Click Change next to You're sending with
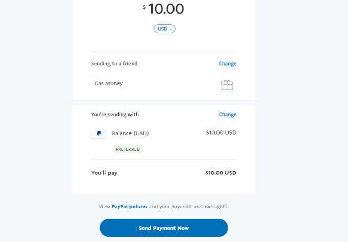 pyautogui.click(x=227, y=115)
